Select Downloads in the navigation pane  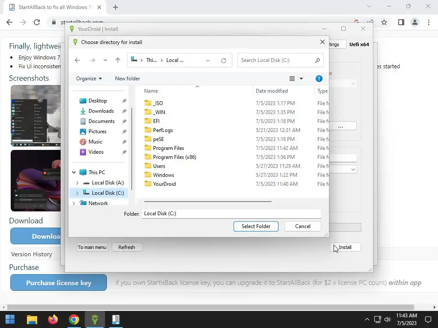pos(101,111)
